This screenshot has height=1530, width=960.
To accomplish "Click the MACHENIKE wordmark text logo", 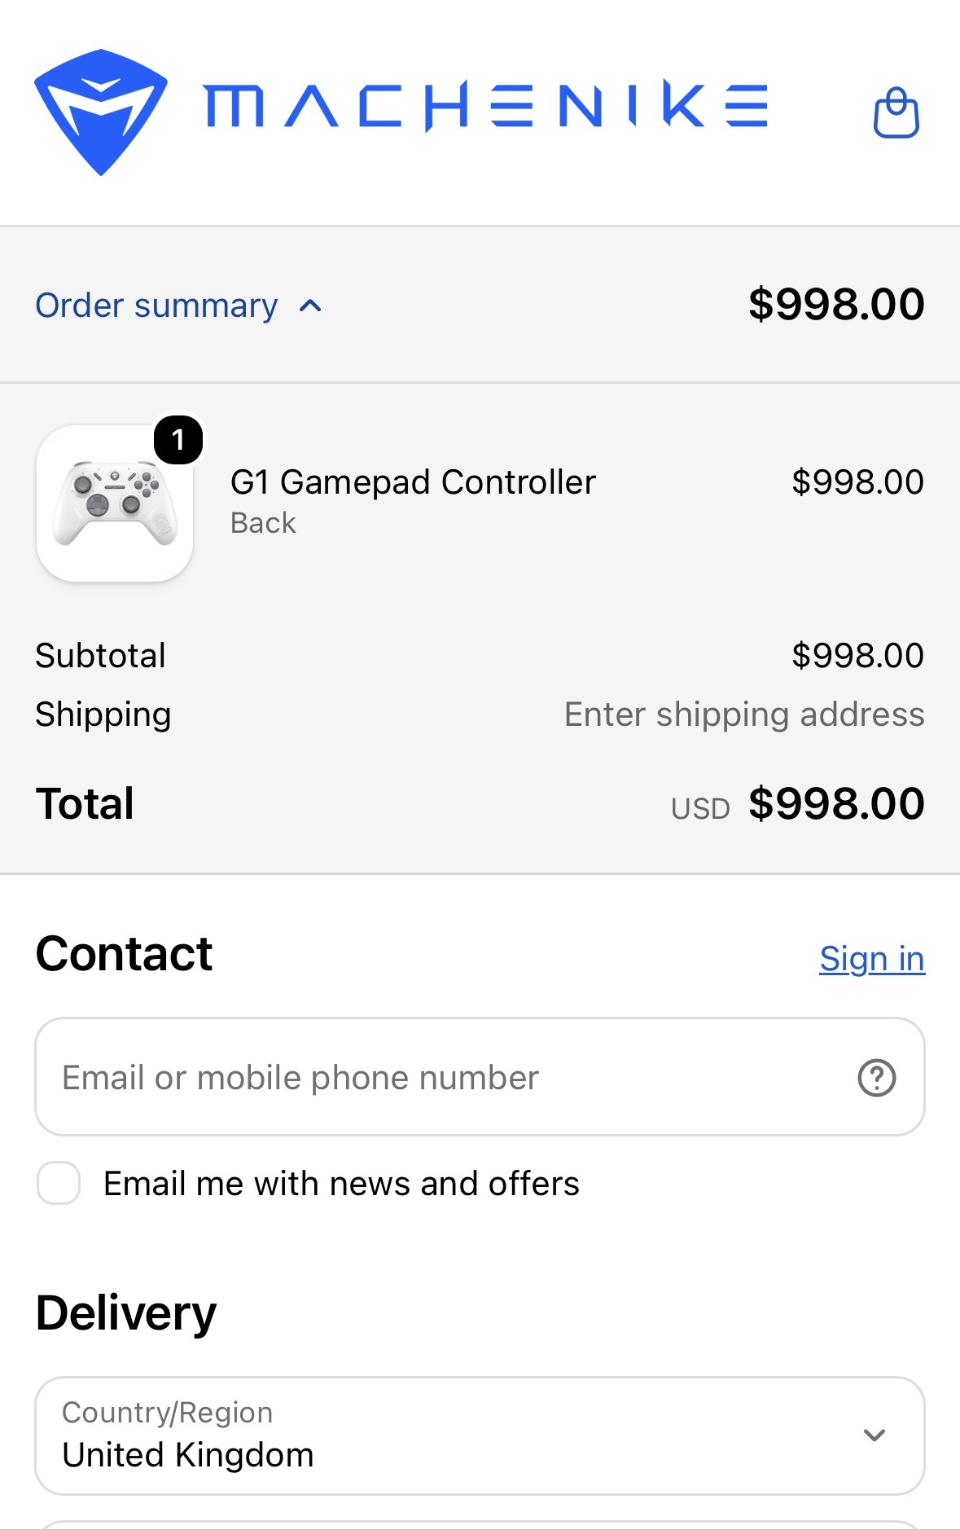I will coord(485,106).
